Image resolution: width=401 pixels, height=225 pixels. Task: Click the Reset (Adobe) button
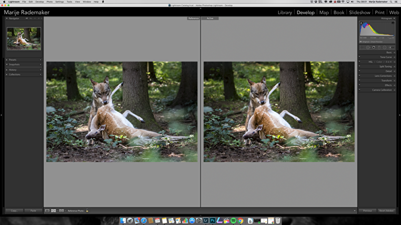pos(386,210)
